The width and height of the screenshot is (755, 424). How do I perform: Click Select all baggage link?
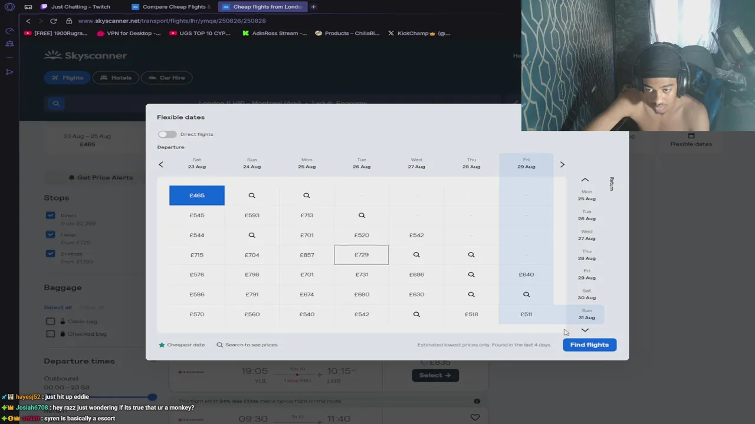[58, 307]
